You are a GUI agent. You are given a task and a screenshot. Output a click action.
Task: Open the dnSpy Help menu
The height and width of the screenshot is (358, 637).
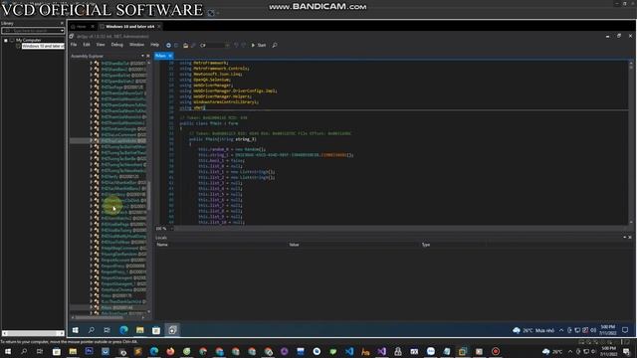coord(155,45)
